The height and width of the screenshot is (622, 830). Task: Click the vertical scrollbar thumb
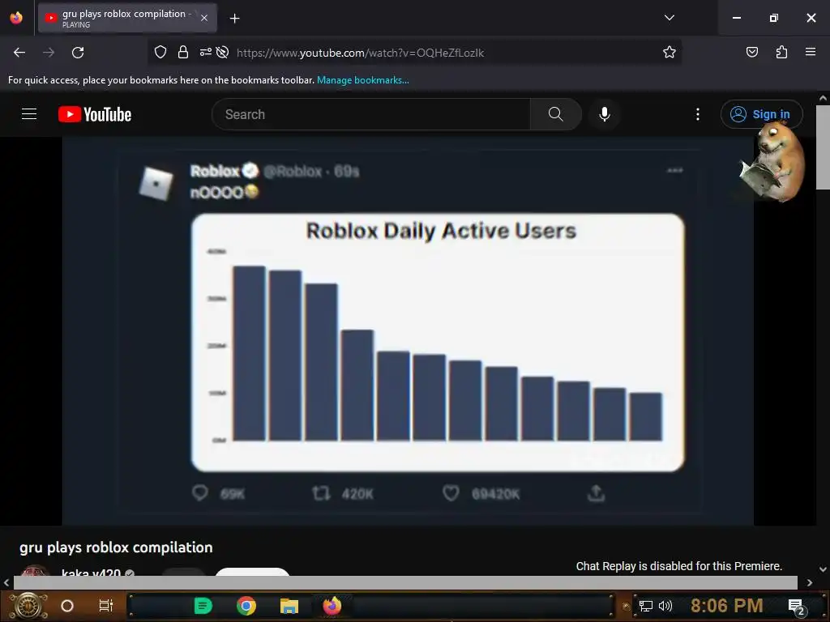pyautogui.click(x=823, y=147)
